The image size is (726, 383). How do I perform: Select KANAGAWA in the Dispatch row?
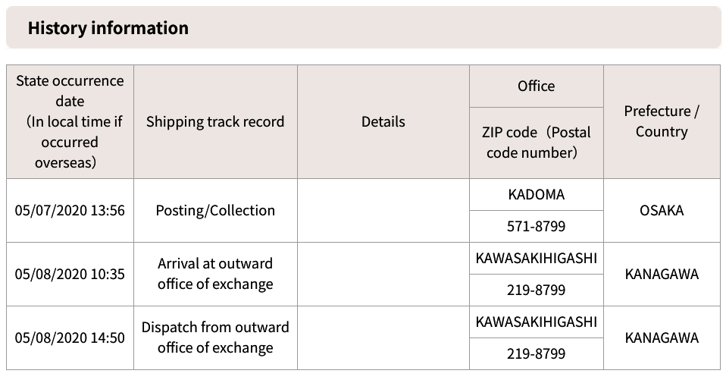tap(662, 337)
